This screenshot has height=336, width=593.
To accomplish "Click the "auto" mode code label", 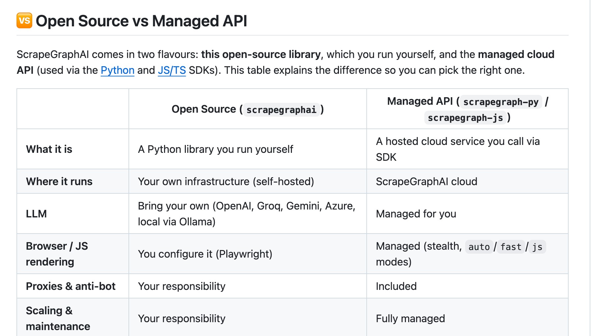I will click(x=479, y=247).
